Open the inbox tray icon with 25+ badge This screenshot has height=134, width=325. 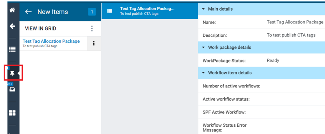(13, 89)
